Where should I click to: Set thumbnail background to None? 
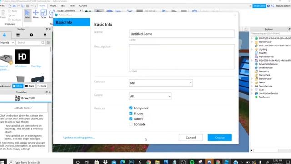pyautogui.click(x=42, y=86)
